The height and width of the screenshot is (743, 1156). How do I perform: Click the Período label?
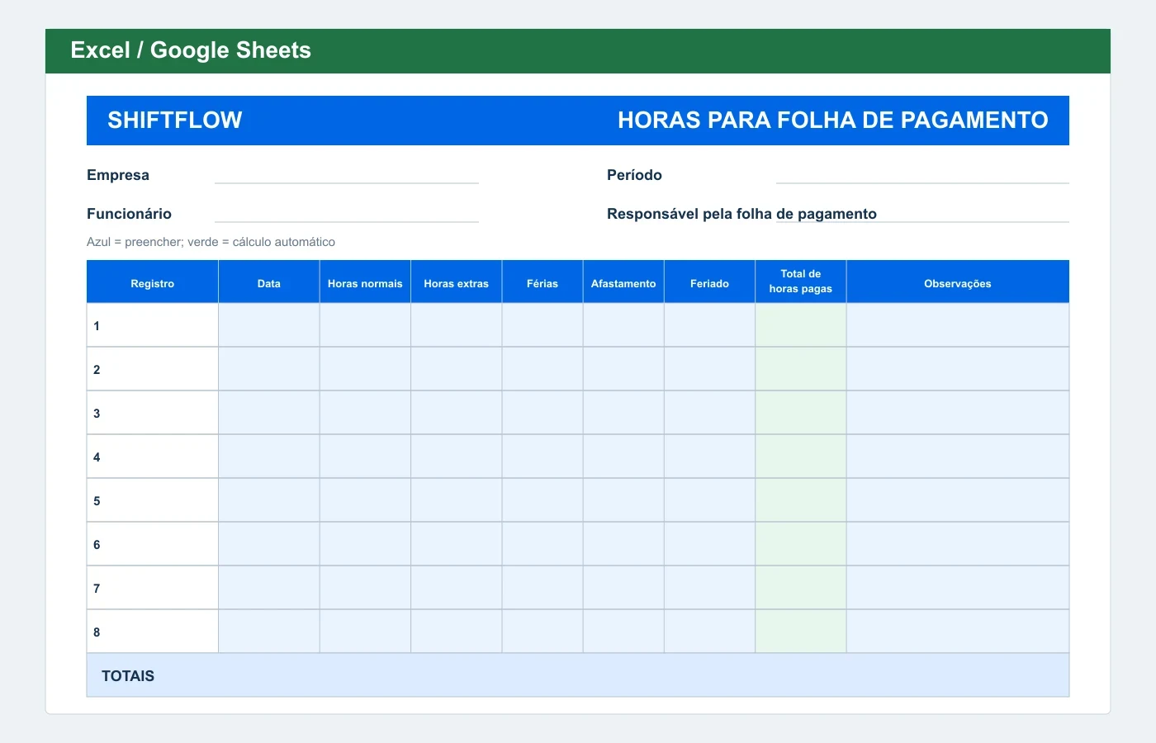(634, 175)
